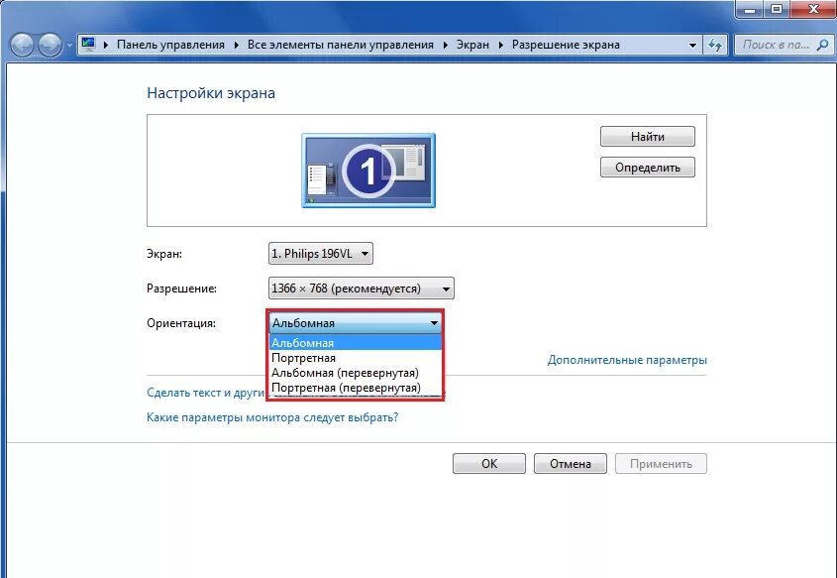Choose 'Альбомная (перевернутая)' option

pos(355,373)
